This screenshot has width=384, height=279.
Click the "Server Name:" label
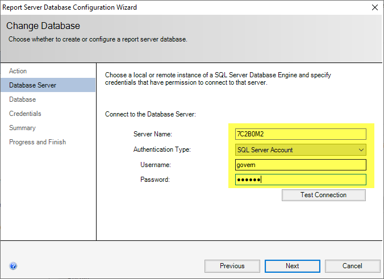tap(152, 134)
